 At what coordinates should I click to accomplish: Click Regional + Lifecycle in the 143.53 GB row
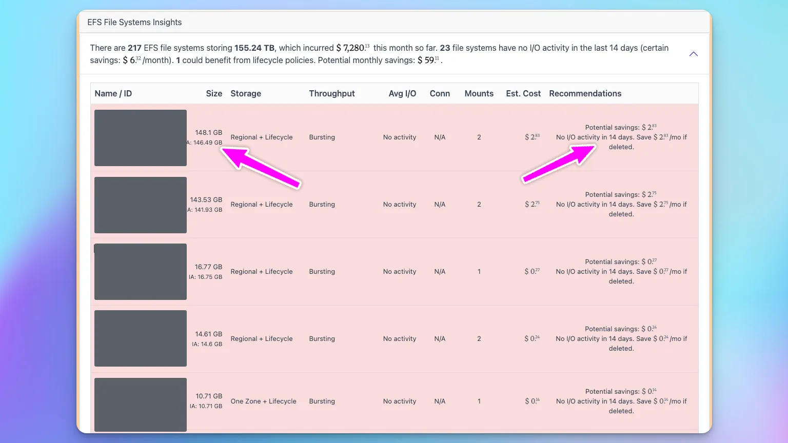(262, 204)
